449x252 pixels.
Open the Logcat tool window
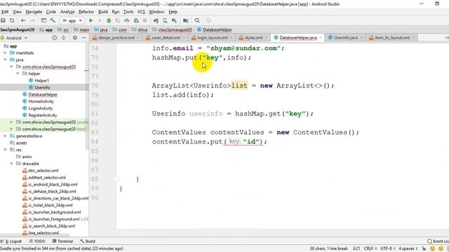[11, 241]
